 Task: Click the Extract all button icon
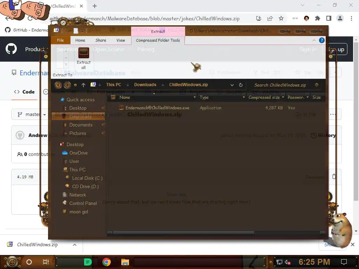coord(83,53)
